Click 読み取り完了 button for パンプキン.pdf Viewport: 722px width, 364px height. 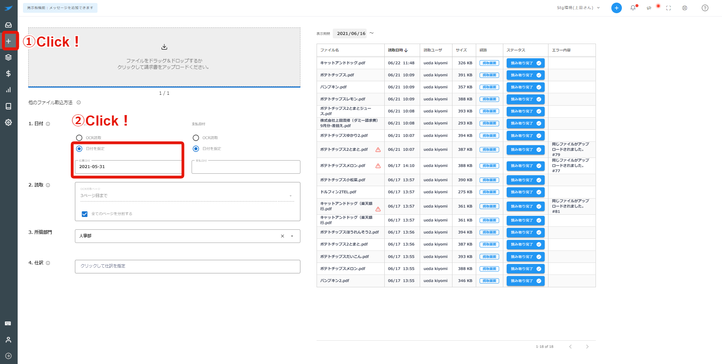click(526, 87)
